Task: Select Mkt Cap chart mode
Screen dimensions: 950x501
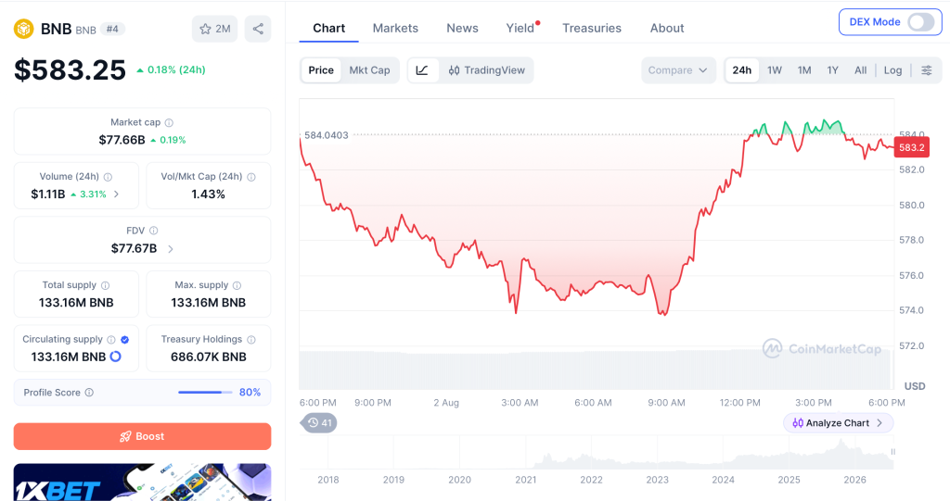Action: click(x=369, y=70)
